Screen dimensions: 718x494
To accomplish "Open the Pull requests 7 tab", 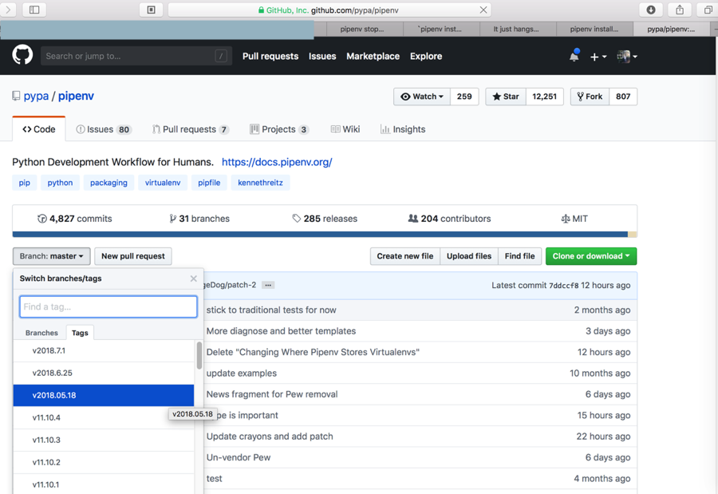I will point(191,129).
